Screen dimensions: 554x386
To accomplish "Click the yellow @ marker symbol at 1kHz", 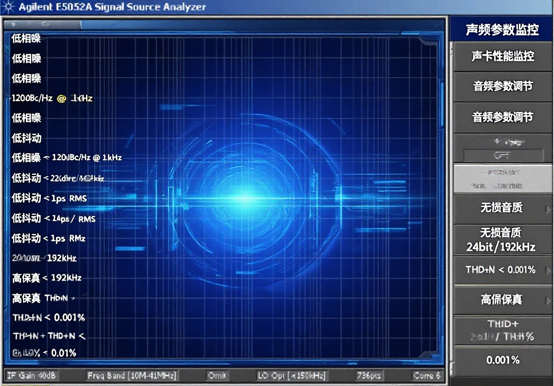I will point(61,98).
